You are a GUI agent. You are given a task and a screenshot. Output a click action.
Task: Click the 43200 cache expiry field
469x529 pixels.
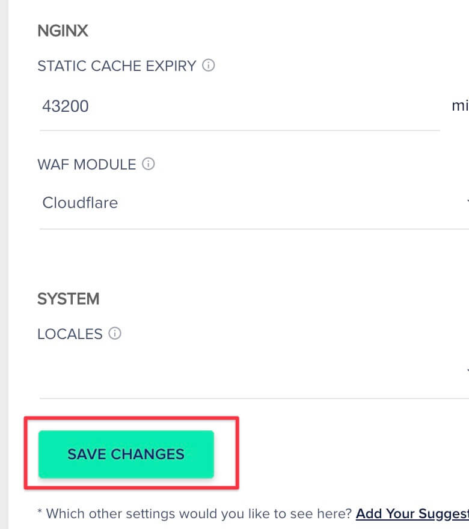pyautogui.click(x=239, y=106)
